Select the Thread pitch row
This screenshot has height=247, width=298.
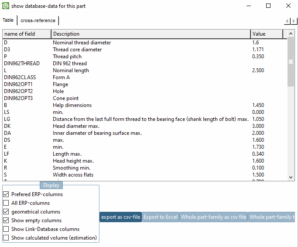145,57
